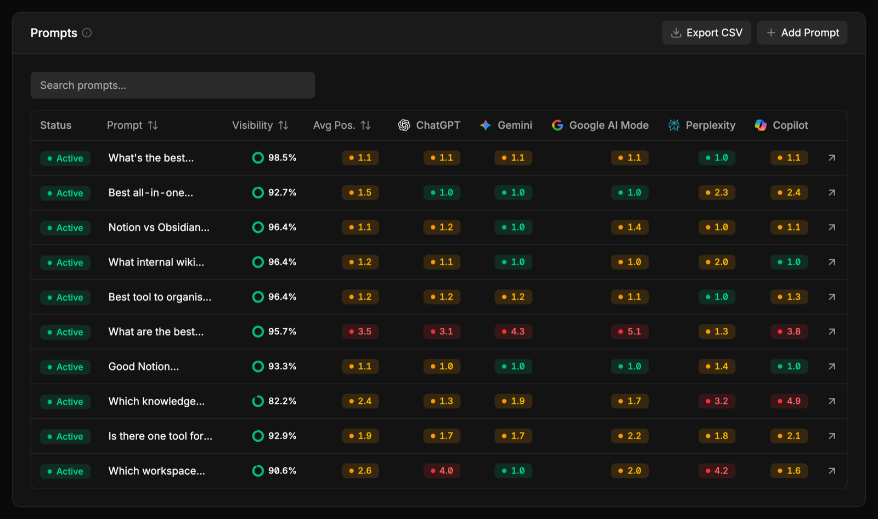Click the 2.3 Perplexity score badge
This screenshot has height=519, width=878.
click(717, 193)
